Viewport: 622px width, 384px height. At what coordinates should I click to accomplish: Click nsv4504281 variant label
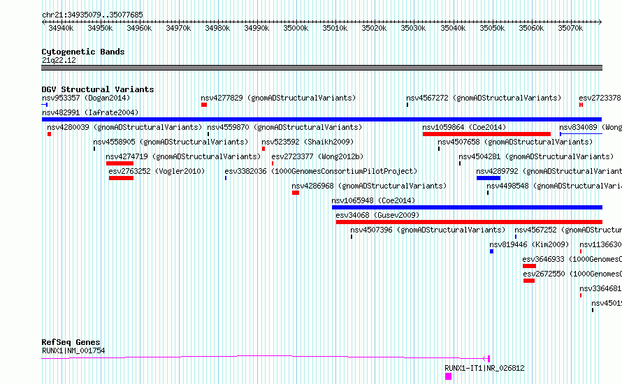tap(536, 156)
